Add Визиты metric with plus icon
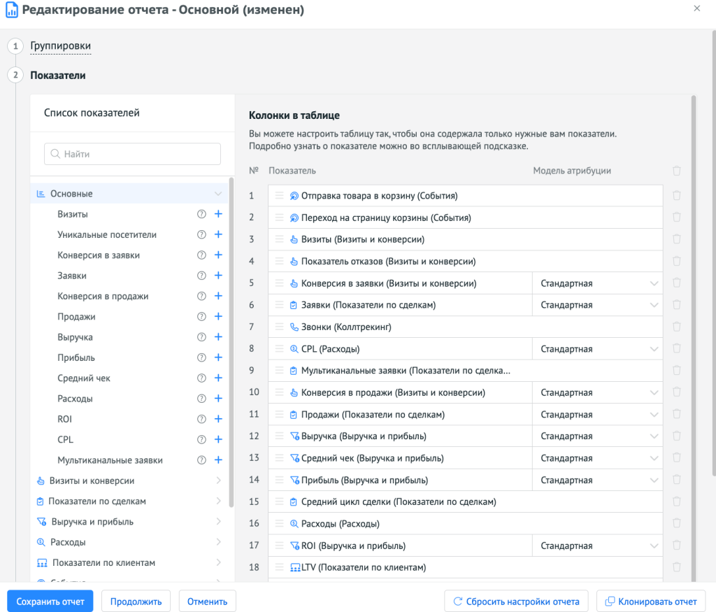 pyautogui.click(x=218, y=214)
